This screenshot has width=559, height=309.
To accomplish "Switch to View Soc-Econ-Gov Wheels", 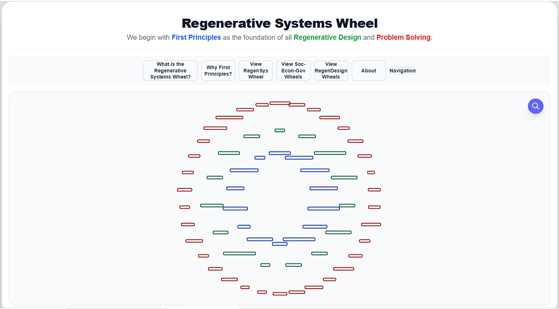I will 294,71.
